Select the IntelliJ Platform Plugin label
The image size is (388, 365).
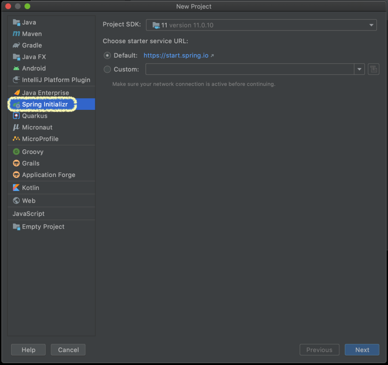56,80
